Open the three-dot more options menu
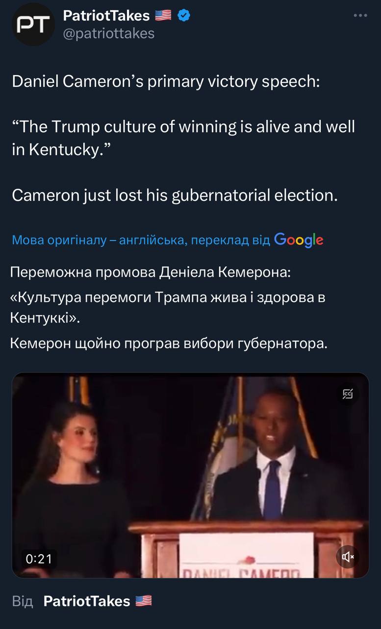Screen dimensions: 381x629 tap(360, 16)
